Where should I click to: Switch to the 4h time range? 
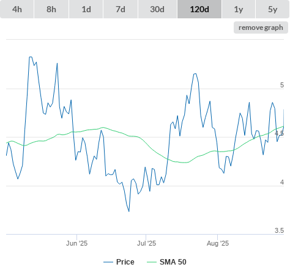[x=17, y=9]
